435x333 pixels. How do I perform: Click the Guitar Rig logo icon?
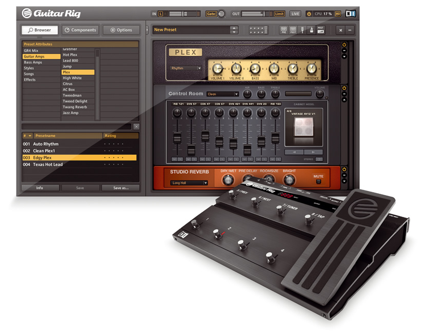27,13
